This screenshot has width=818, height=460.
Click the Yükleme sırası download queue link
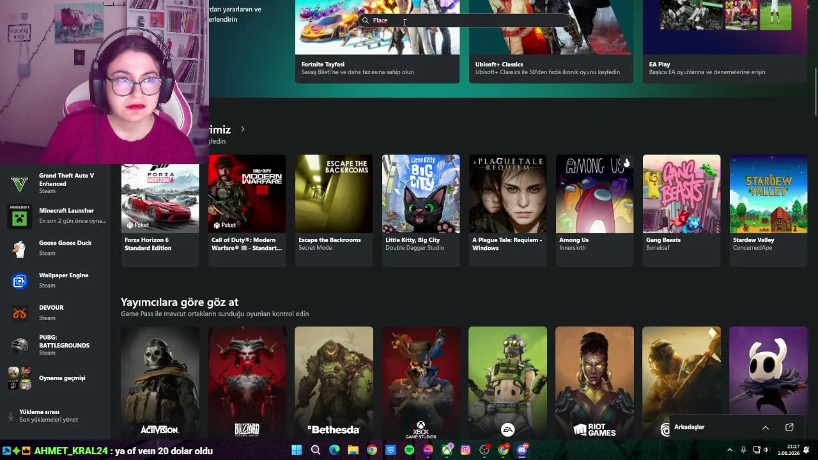pos(49,416)
